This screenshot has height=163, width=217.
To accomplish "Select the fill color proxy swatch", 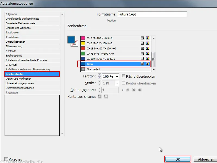I will pos(71,40).
